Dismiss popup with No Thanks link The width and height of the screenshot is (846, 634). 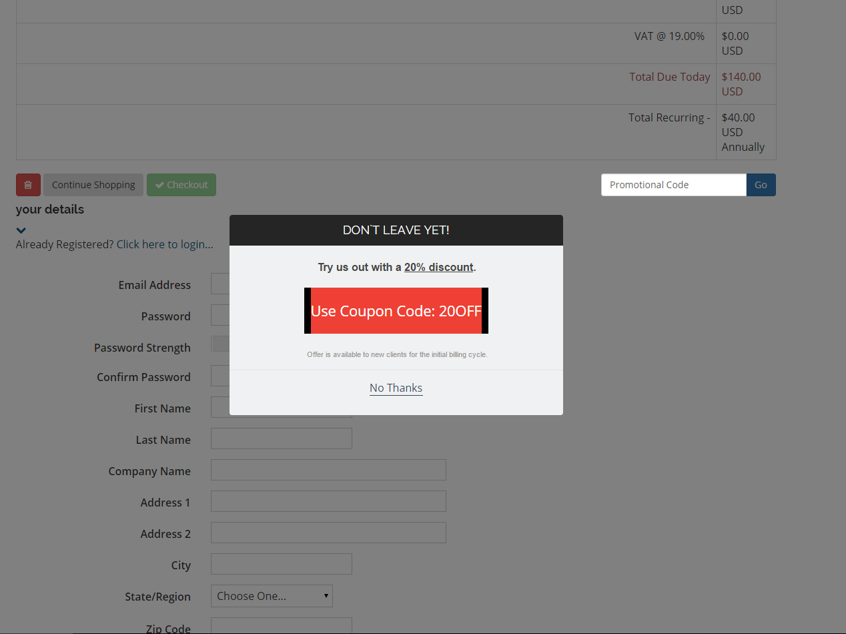pos(396,388)
